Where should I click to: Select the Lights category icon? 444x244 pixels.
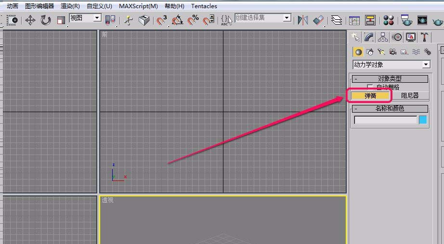point(381,52)
